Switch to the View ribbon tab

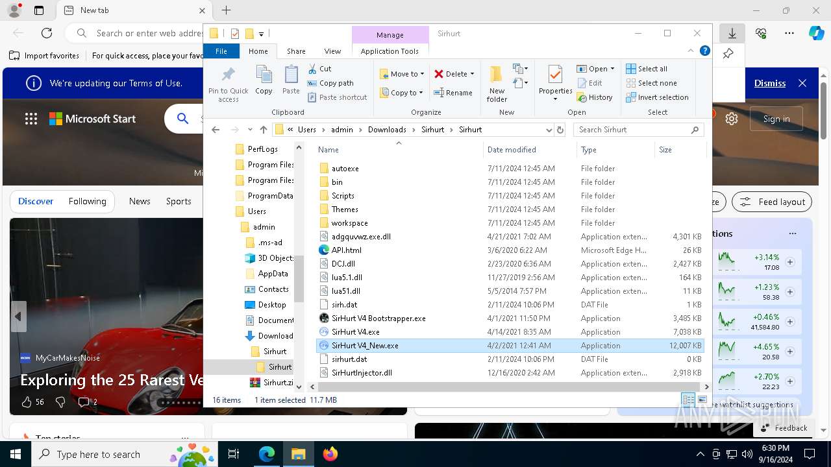coord(332,51)
